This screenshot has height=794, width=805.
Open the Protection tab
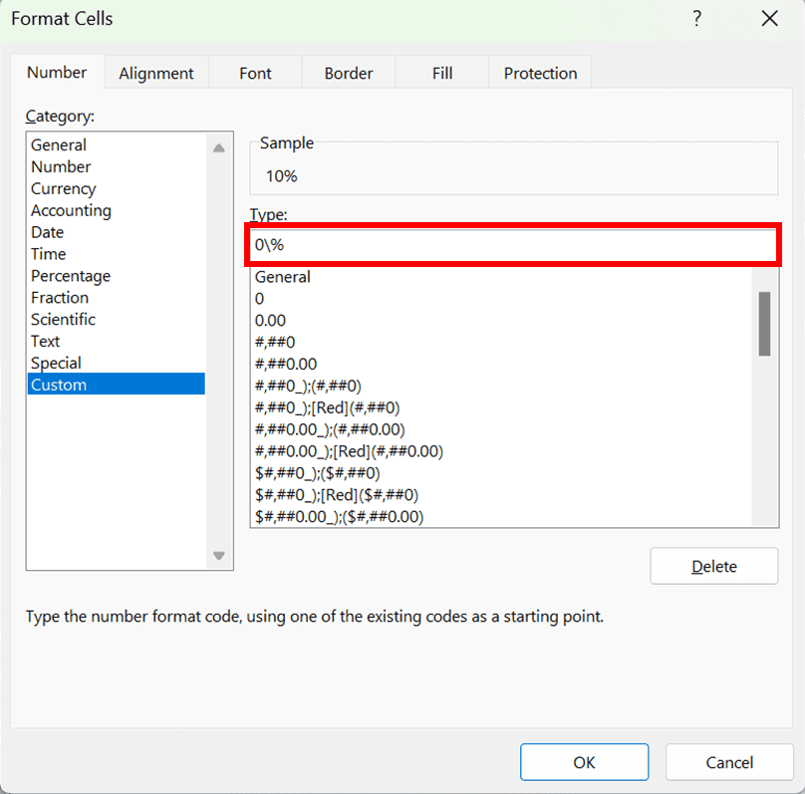click(x=540, y=74)
